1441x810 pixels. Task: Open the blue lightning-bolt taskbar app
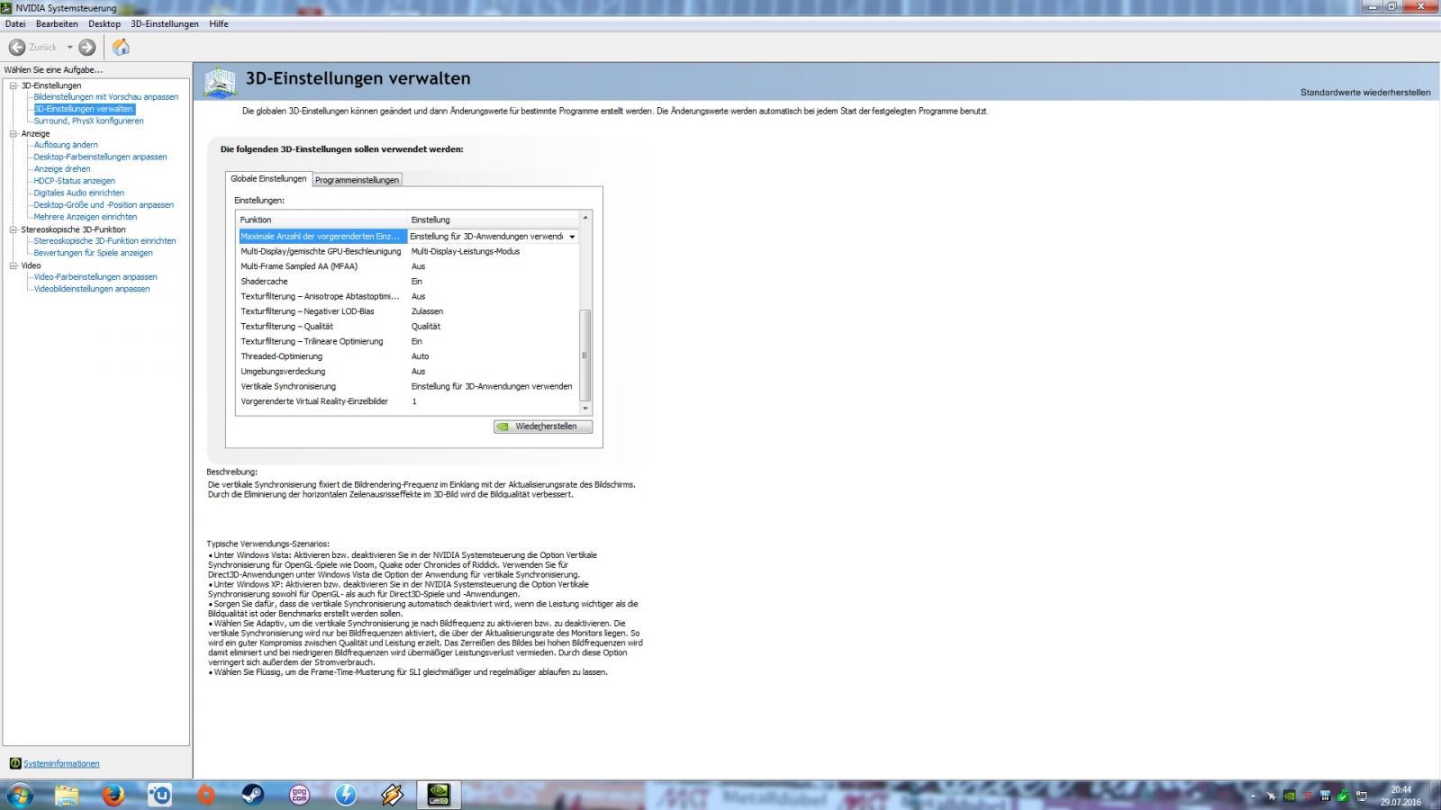pyautogui.click(x=346, y=795)
